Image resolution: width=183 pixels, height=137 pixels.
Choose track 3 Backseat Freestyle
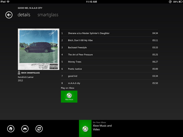(77, 47)
